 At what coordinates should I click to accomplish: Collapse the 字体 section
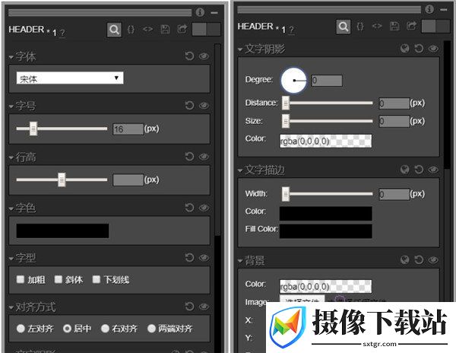click(x=11, y=57)
